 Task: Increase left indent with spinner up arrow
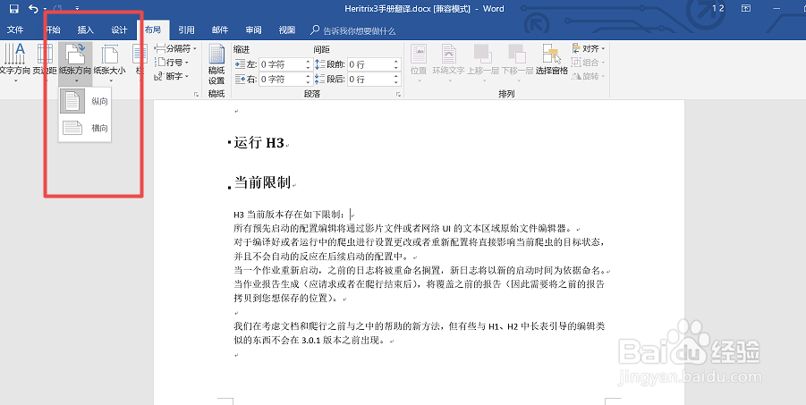pos(309,62)
